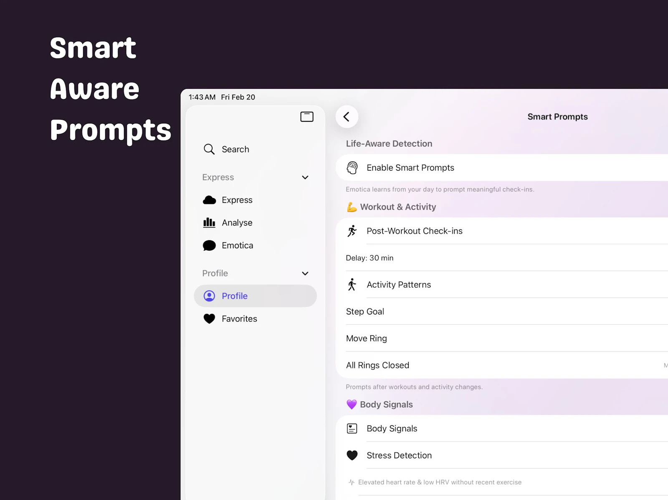Select the Post-Workout Check-ins row

coord(502,231)
